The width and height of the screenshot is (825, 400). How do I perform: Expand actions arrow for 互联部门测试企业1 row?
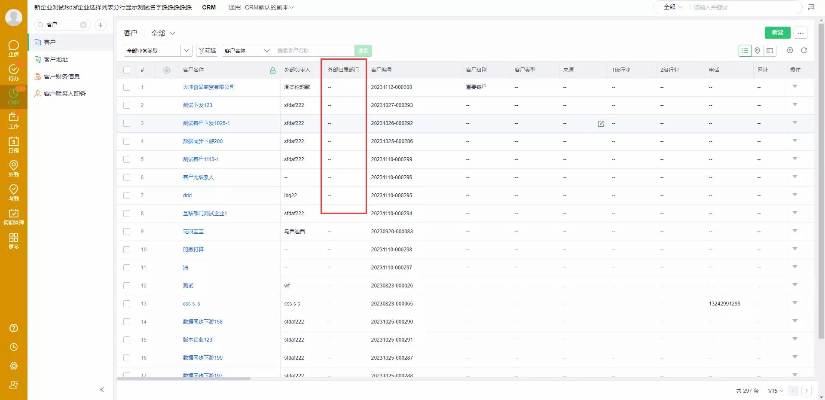(x=795, y=213)
